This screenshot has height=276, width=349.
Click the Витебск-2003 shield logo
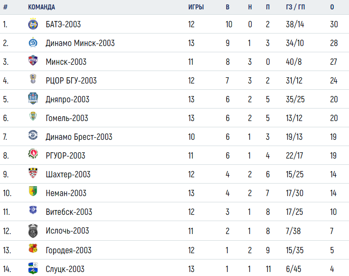pos(33,210)
